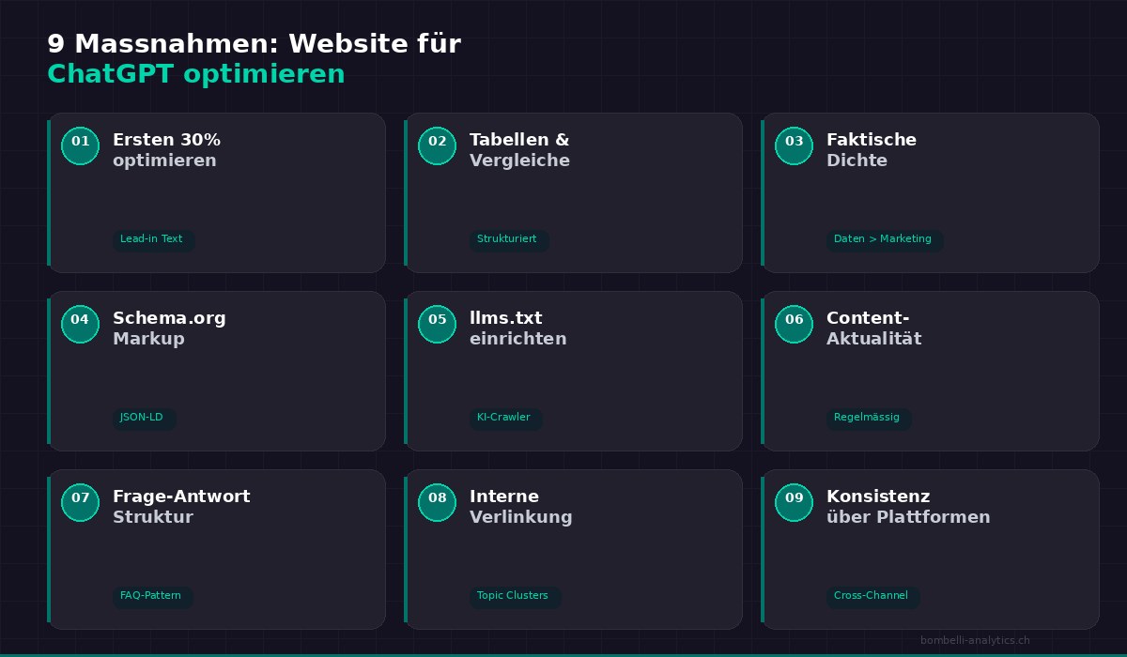Screen dimensions: 1127x657
Task: Expand the Ersten 30% optimieren card
Action: click(x=216, y=192)
